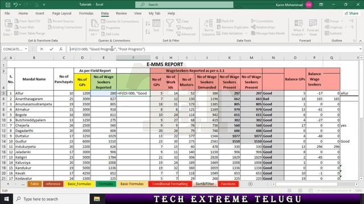Click the zoom slider in status bar
The width and height of the screenshot is (364, 204).
(335, 190)
